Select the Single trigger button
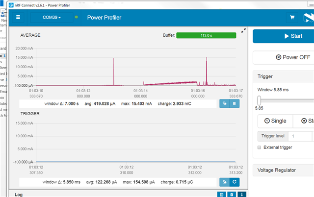 click(x=275, y=121)
